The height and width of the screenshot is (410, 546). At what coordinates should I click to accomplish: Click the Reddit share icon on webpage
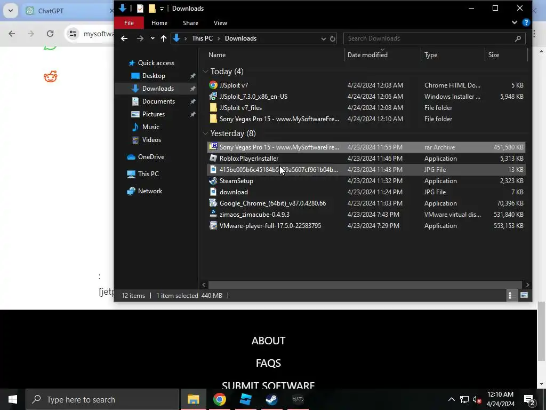point(51,76)
